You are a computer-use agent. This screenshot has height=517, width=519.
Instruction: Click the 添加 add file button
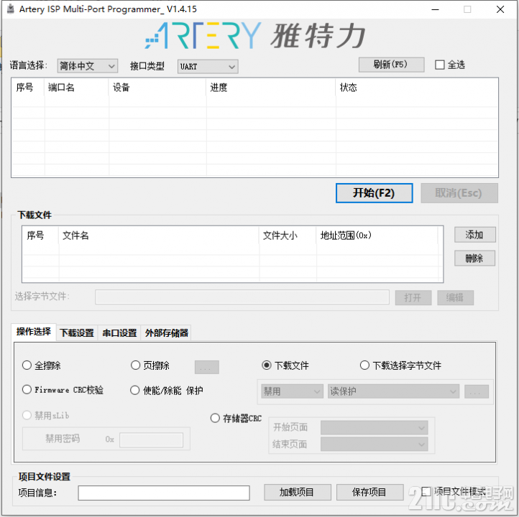(x=474, y=235)
